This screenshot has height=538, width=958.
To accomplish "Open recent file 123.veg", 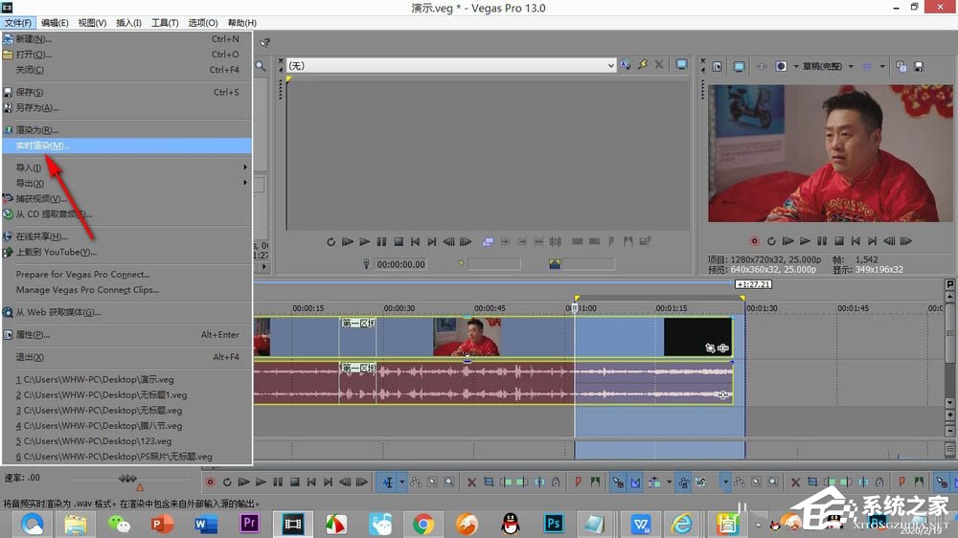I will pyautogui.click(x=127, y=441).
